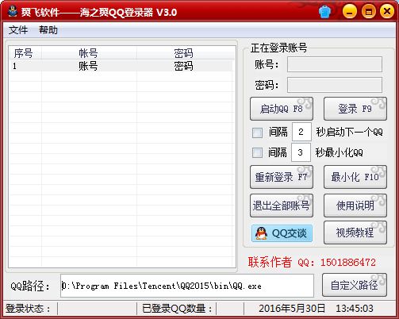Screen dimensions: 399x319
Task: Click the 退出全部账号 button
Action: click(x=282, y=206)
